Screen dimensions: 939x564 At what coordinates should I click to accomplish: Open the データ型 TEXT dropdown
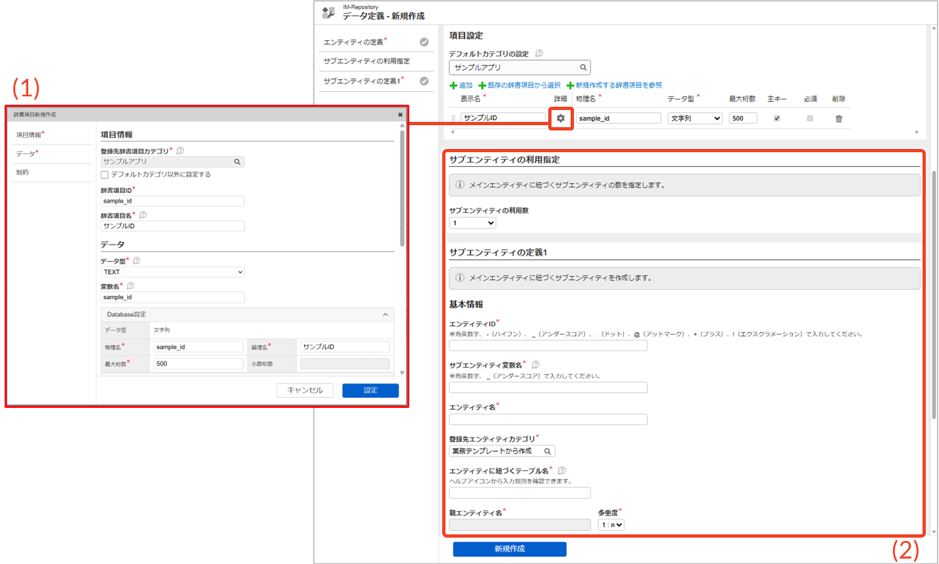[173, 272]
